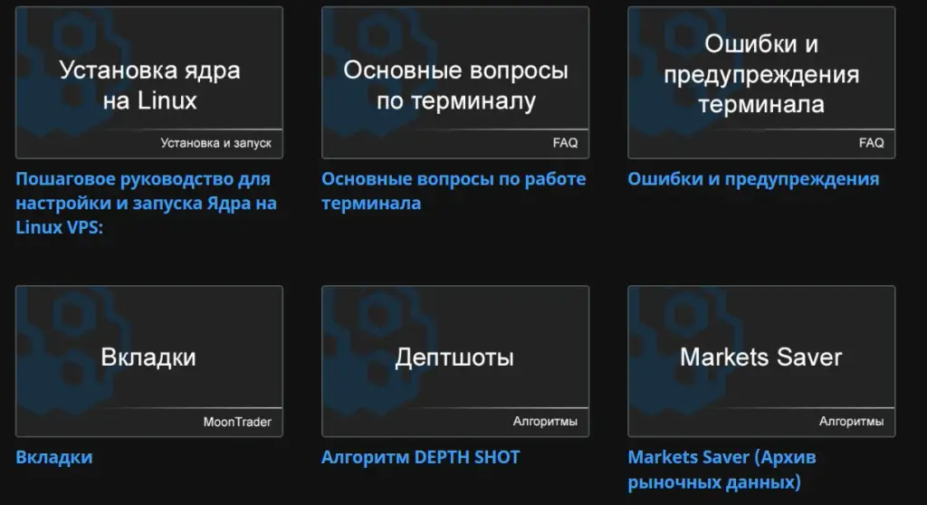
Task: Click 'Алгоритмы' label on Дептшоты card
Action: click(x=545, y=422)
